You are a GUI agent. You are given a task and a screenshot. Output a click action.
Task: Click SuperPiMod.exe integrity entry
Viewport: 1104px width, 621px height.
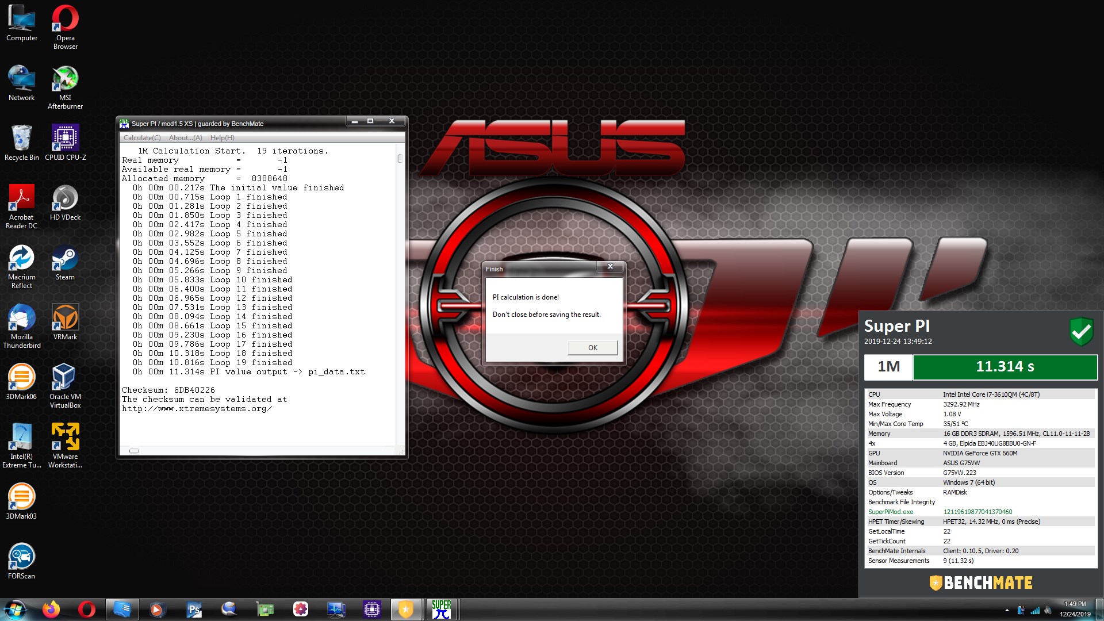pyautogui.click(x=891, y=512)
